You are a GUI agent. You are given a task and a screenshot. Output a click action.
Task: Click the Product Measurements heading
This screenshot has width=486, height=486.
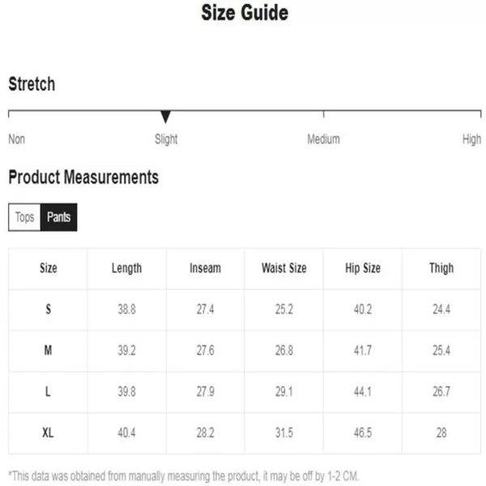coord(83,177)
